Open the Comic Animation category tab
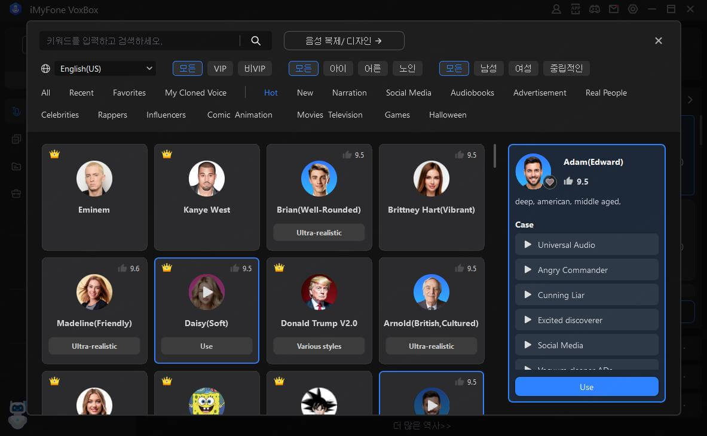Image resolution: width=707 pixels, height=436 pixels. pos(240,115)
